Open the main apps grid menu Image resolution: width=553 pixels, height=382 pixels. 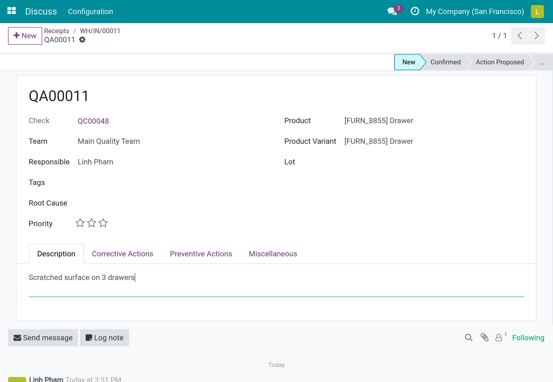click(x=12, y=11)
